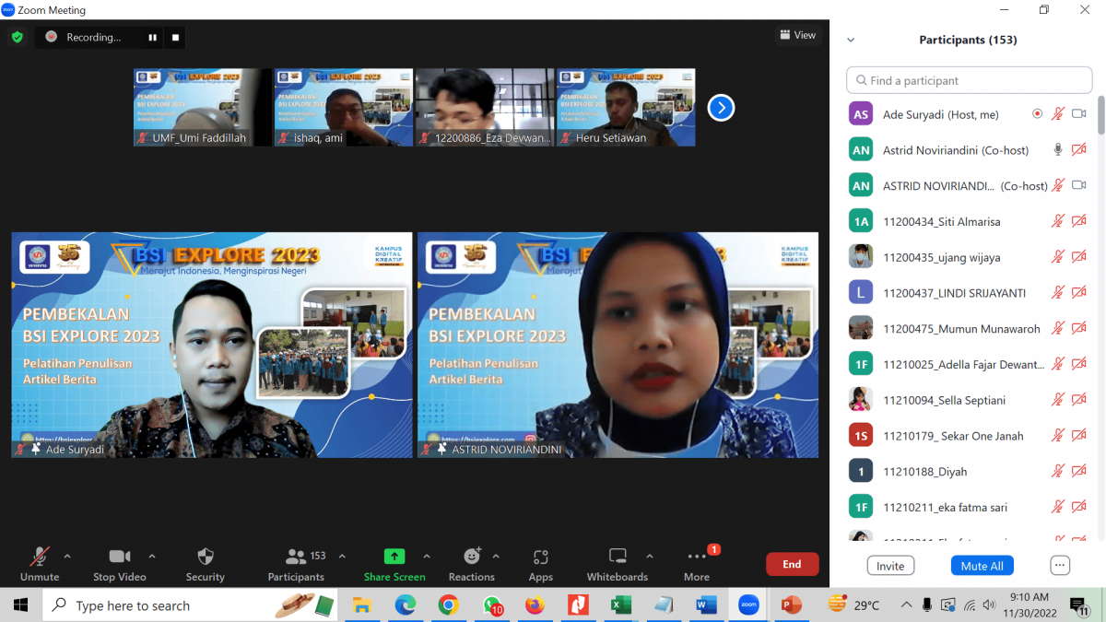Viewport: 1106px width, 622px height.
Task: Select UMF_Umi Faddillah video thumbnail
Action: [203, 107]
